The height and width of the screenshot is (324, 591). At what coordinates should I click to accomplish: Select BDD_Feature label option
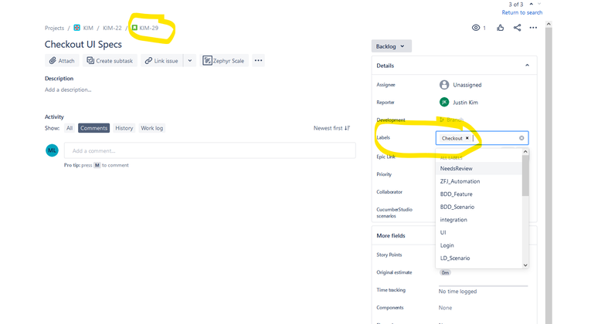(479, 194)
